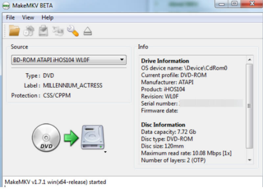263x190 pixels.
Task: Click the hard drive image
Action: click(x=93, y=137)
